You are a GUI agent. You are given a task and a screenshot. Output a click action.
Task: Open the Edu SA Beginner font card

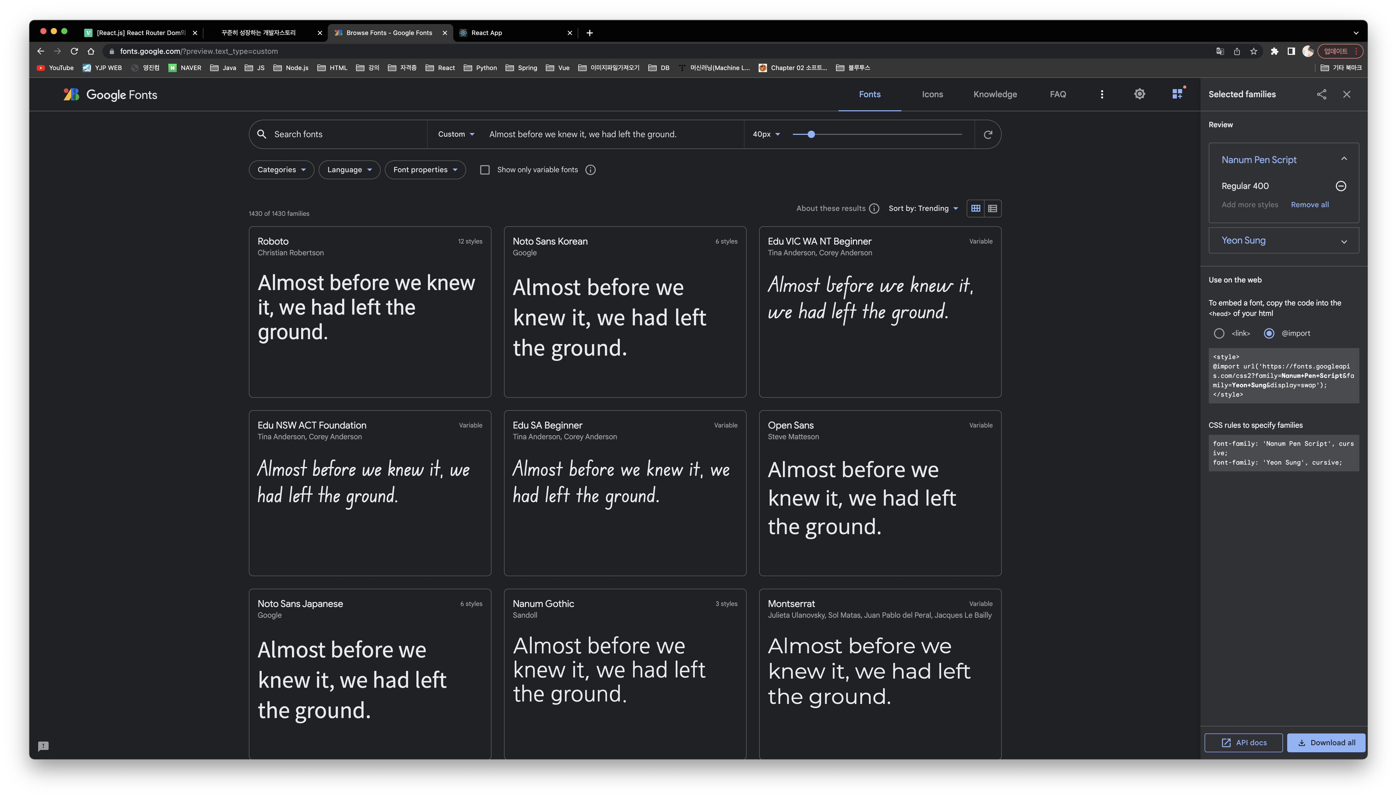625,493
